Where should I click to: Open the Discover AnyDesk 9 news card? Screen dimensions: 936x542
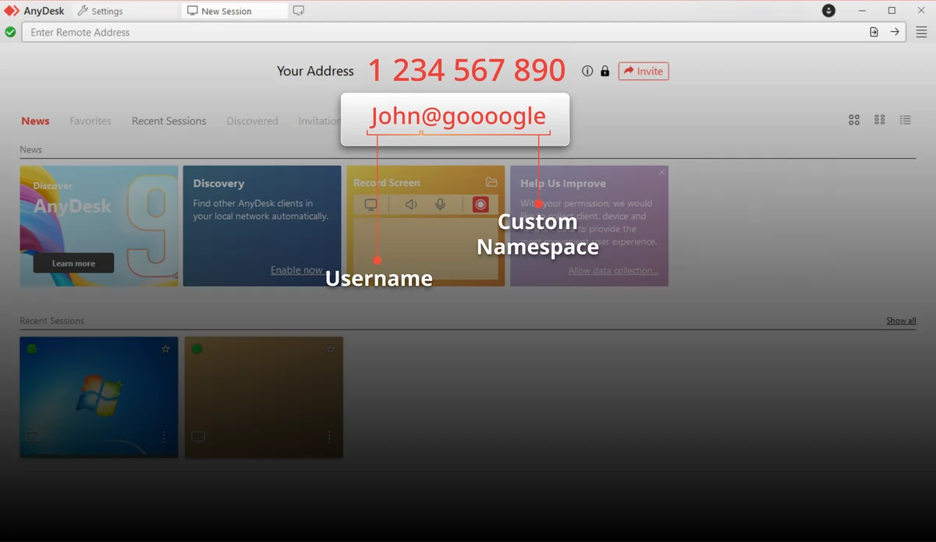click(99, 226)
